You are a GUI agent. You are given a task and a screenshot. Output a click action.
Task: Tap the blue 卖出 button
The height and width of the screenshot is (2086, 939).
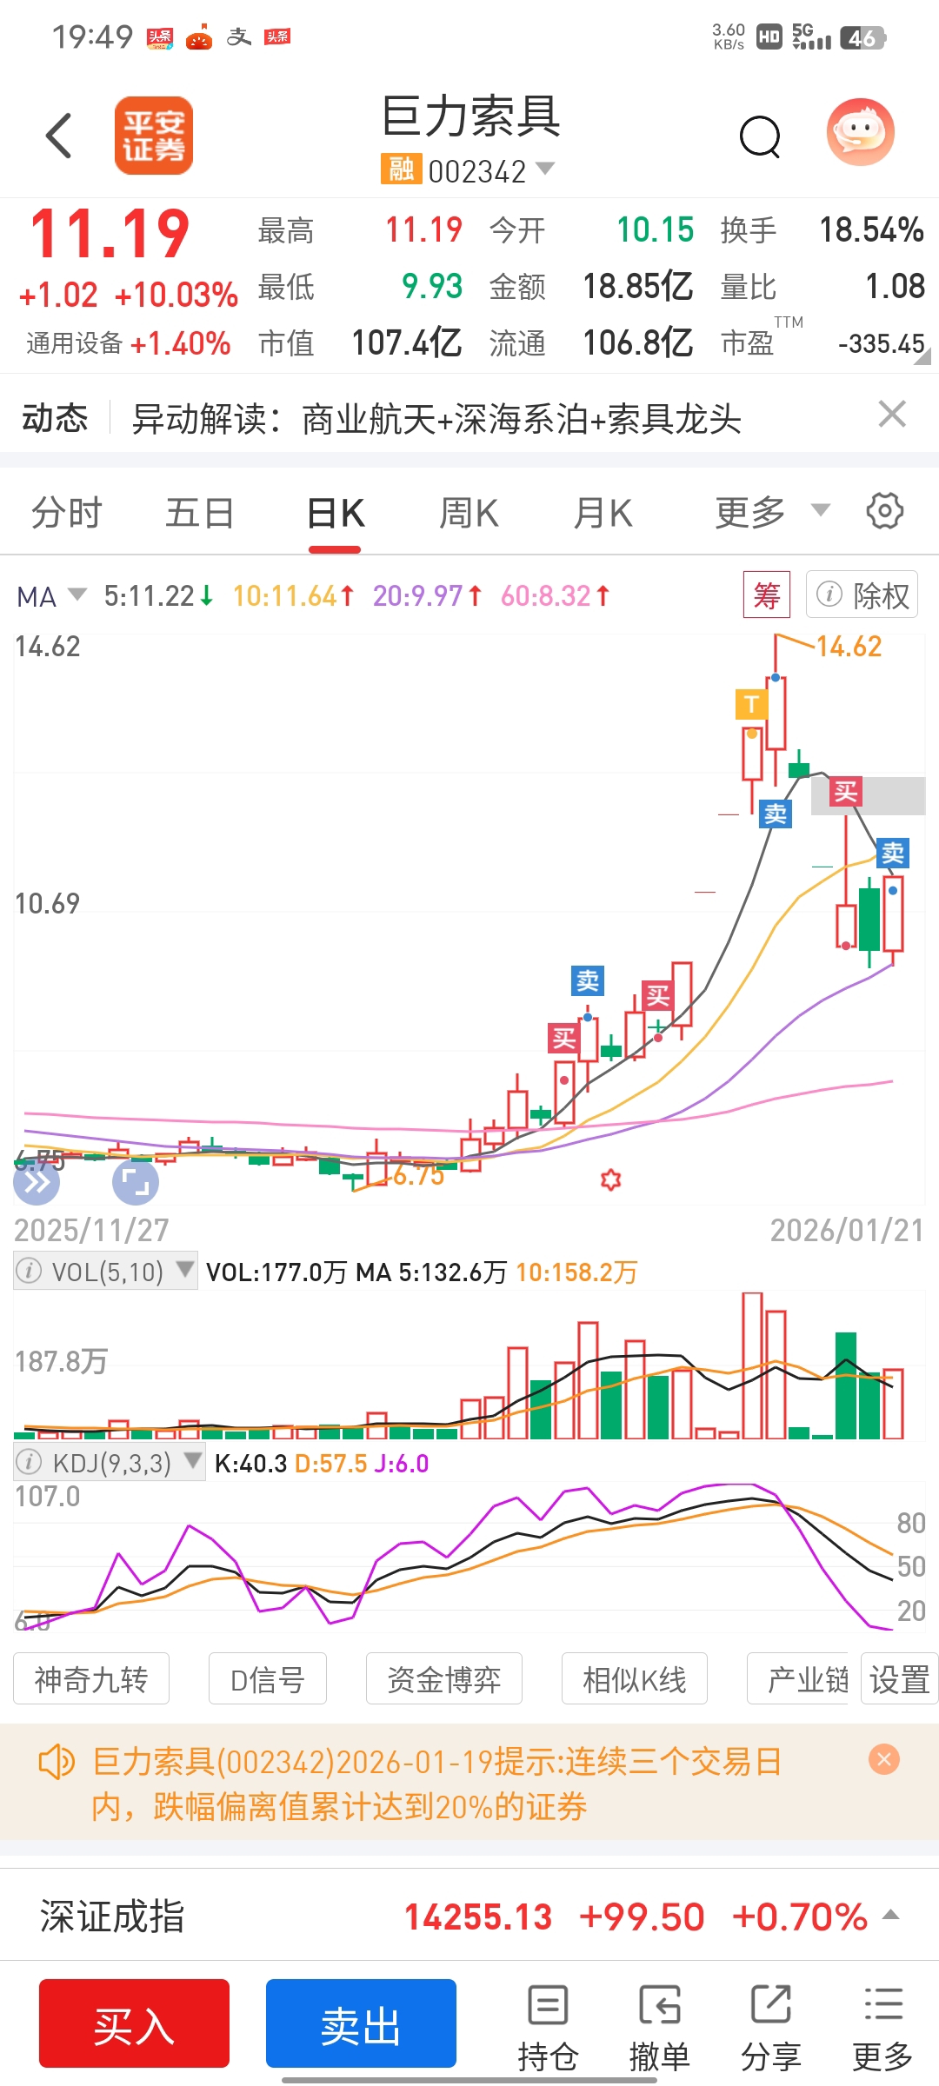[x=361, y=2023]
